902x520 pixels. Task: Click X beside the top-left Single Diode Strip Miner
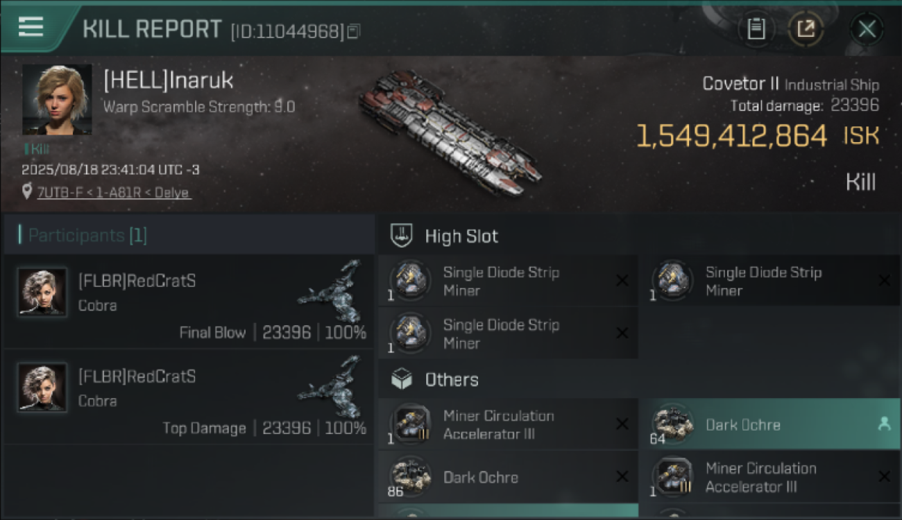coord(622,280)
